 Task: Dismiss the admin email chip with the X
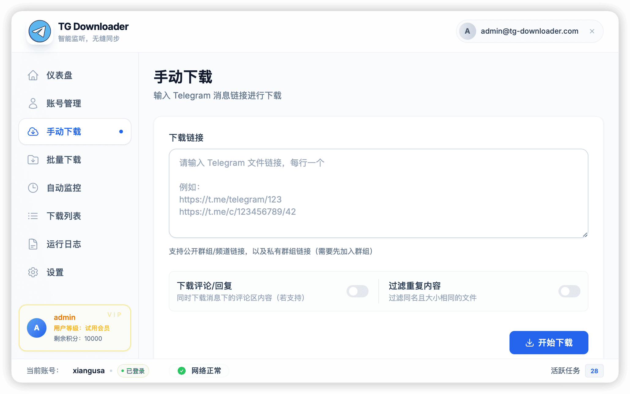592,31
